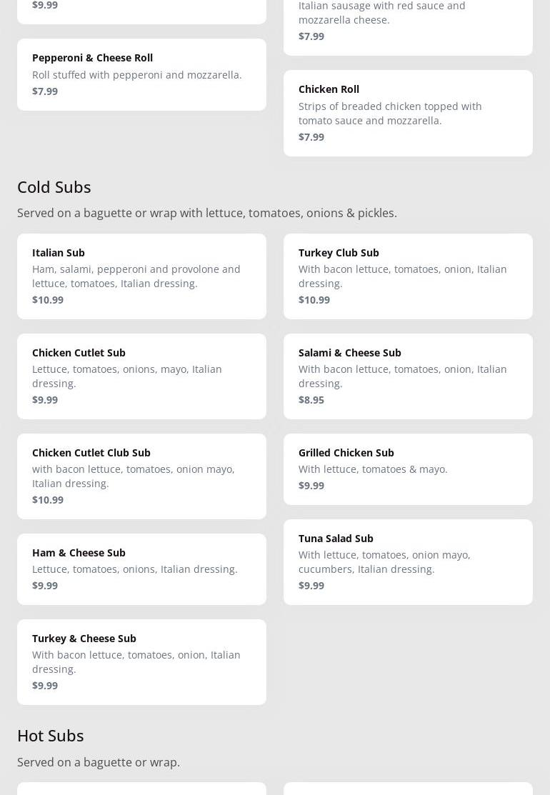The width and height of the screenshot is (550, 795).
Task: Add the Italian Sub to the order
Action: [x=141, y=276]
